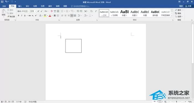This screenshot has height=103, width=194.
Task: Toggle Underline formatting button
Action: coord(25,16)
